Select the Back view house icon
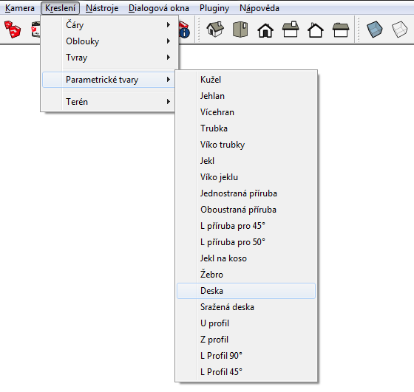 click(x=316, y=30)
